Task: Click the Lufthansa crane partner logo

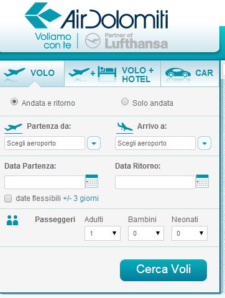Action: click(x=93, y=41)
